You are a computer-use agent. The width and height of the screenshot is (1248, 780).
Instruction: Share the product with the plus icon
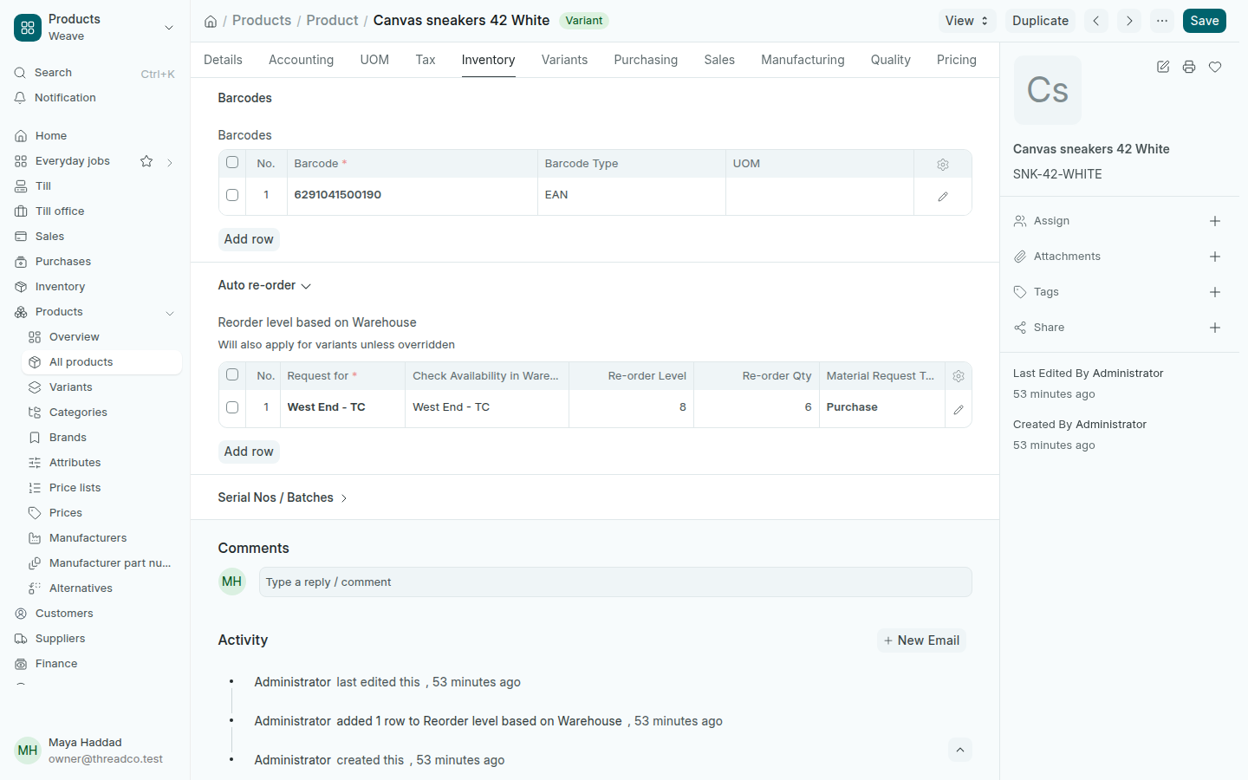coord(1215,328)
